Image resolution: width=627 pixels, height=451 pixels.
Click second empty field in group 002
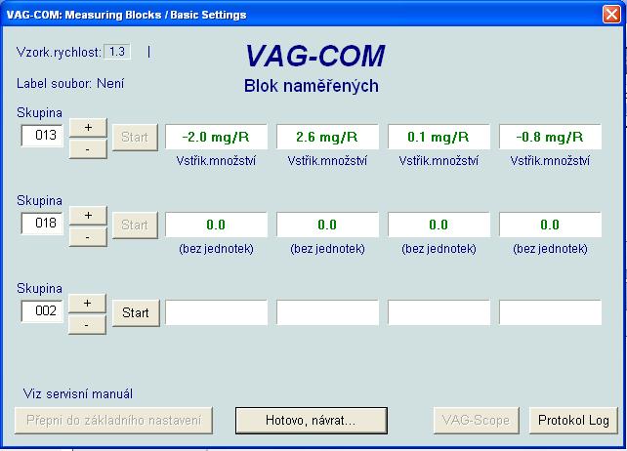click(327, 312)
